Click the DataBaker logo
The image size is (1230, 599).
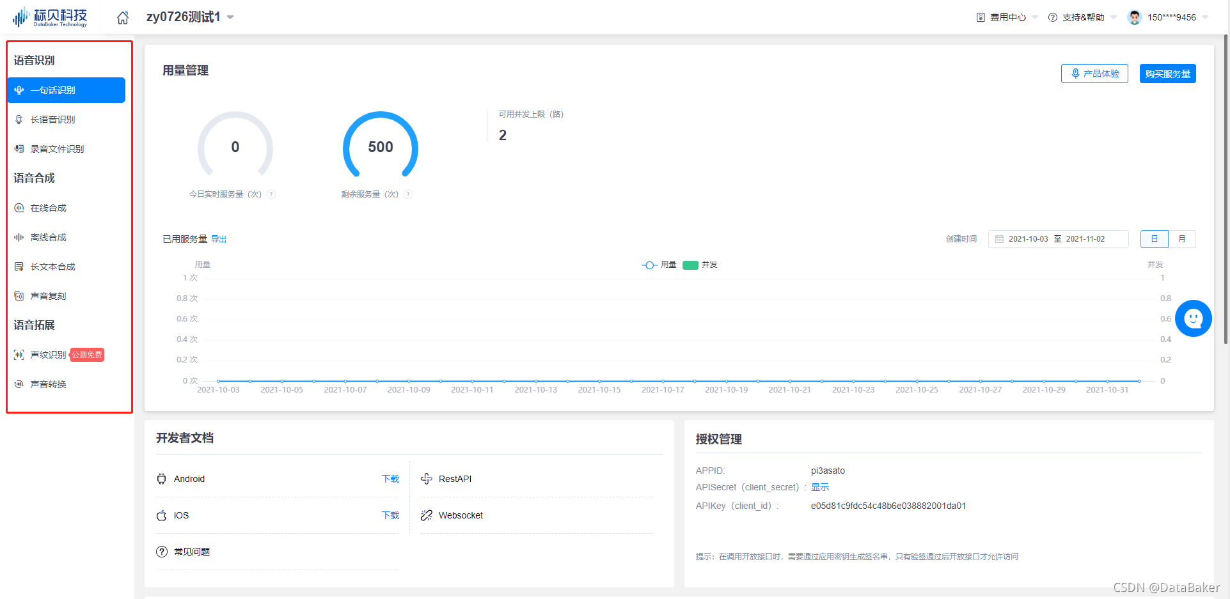click(x=50, y=17)
